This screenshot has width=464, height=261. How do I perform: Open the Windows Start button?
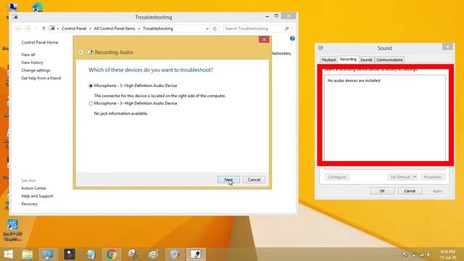pos(8,254)
